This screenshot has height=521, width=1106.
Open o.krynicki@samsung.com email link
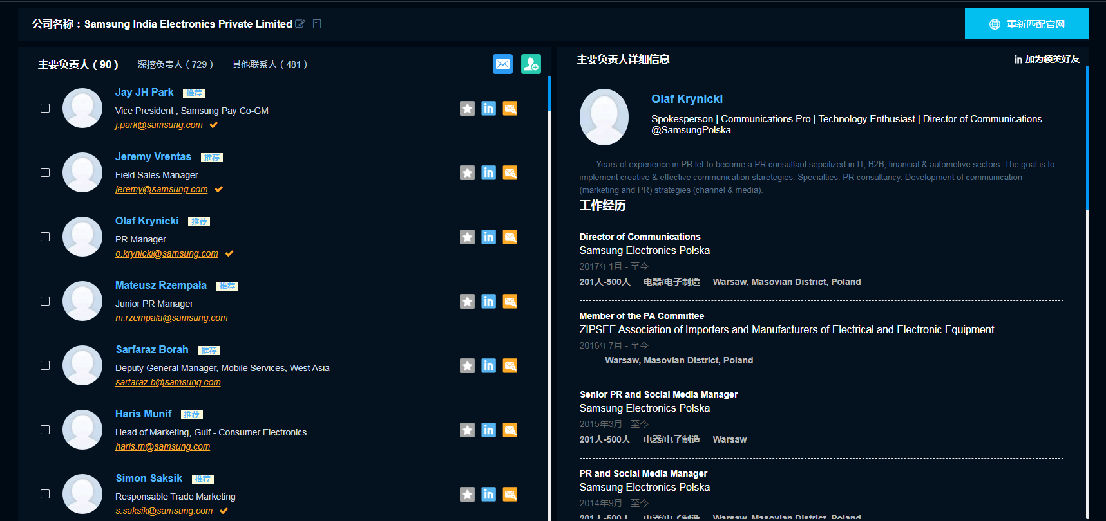(x=166, y=254)
